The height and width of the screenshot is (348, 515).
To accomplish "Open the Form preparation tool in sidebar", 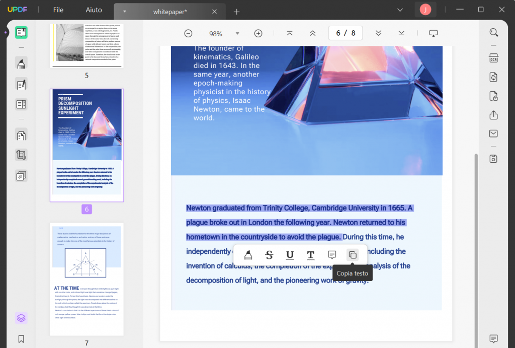I will (x=21, y=104).
